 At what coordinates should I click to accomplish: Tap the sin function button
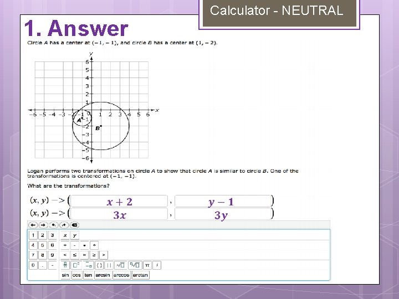[x=65, y=275]
